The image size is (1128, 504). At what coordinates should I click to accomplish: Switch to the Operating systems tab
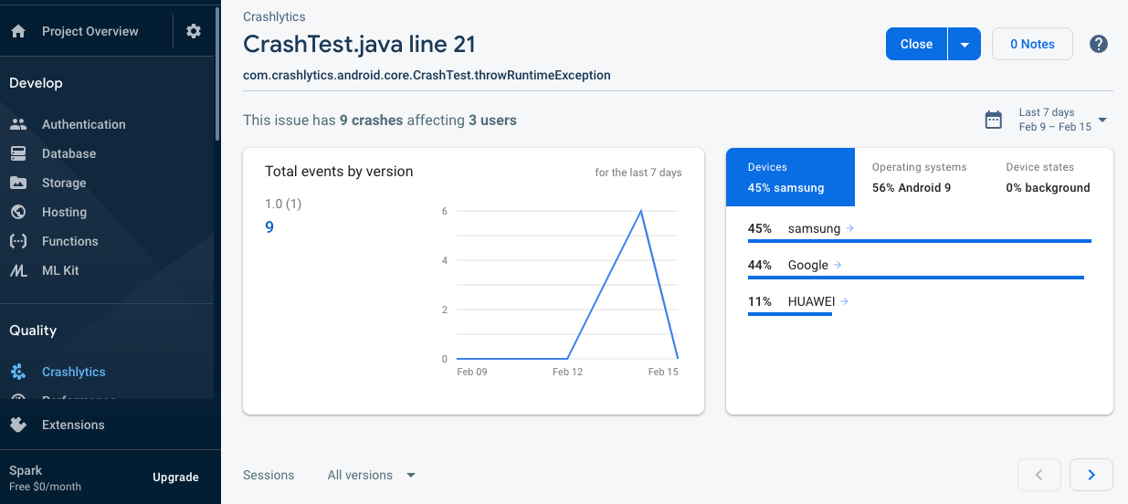(x=919, y=177)
